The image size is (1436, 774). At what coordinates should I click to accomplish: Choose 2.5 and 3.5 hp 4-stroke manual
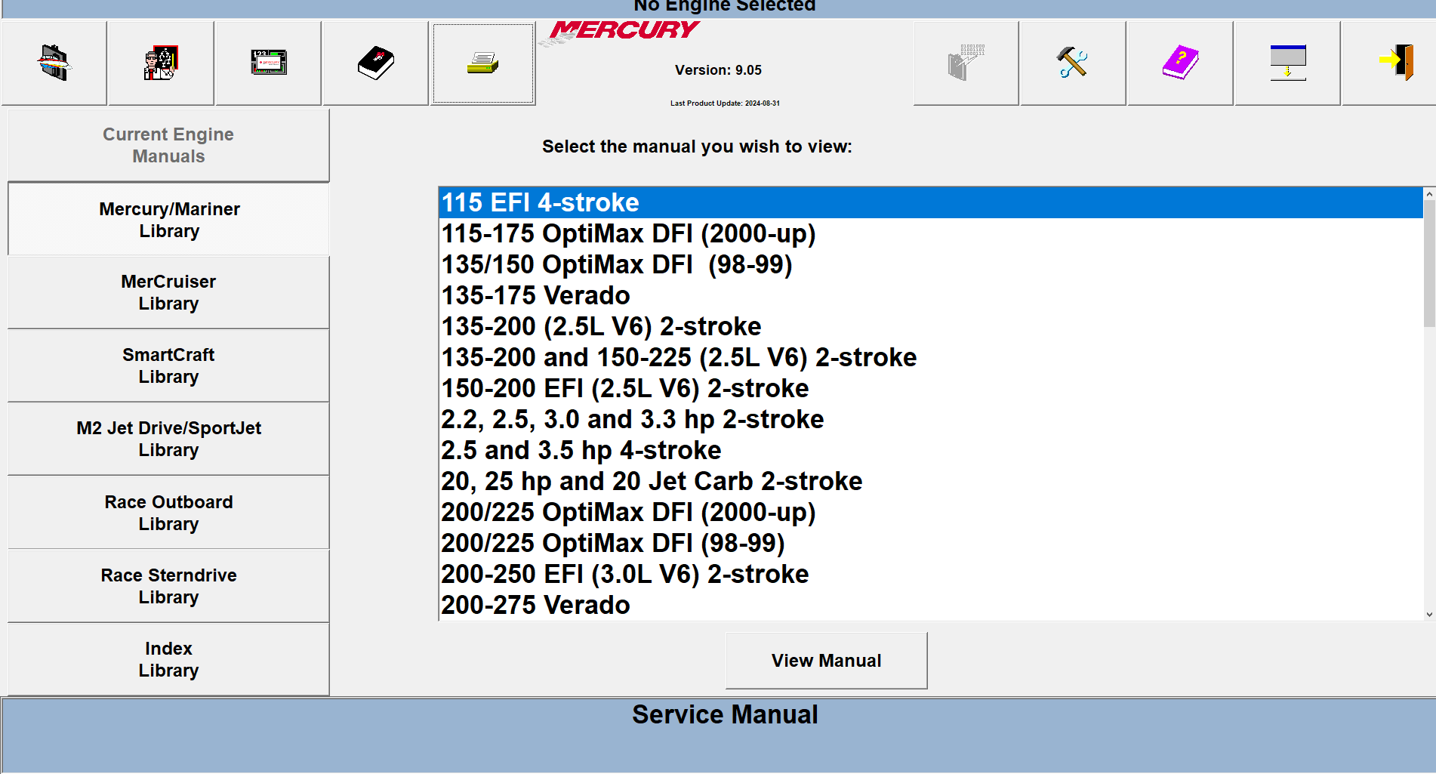[x=930, y=450]
